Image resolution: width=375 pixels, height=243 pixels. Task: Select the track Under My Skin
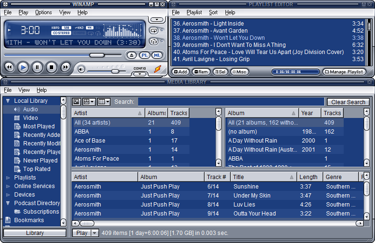[x=217, y=196]
